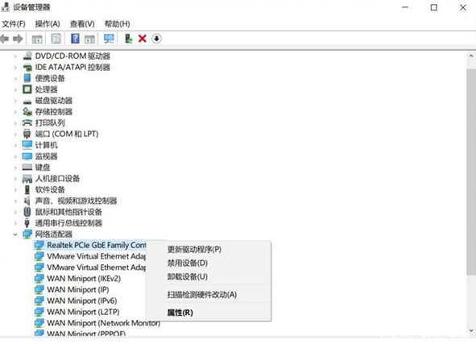Choose 禁用设备(D) in context menu
This screenshot has width=476, height=344.
click(x=188, y=263)
